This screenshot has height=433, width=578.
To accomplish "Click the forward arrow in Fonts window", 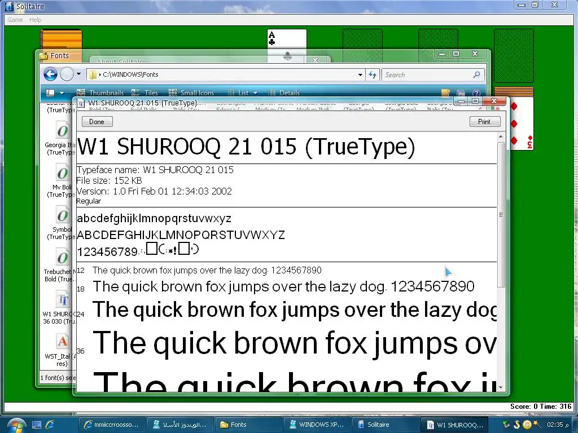I will (x=67, y=74).
